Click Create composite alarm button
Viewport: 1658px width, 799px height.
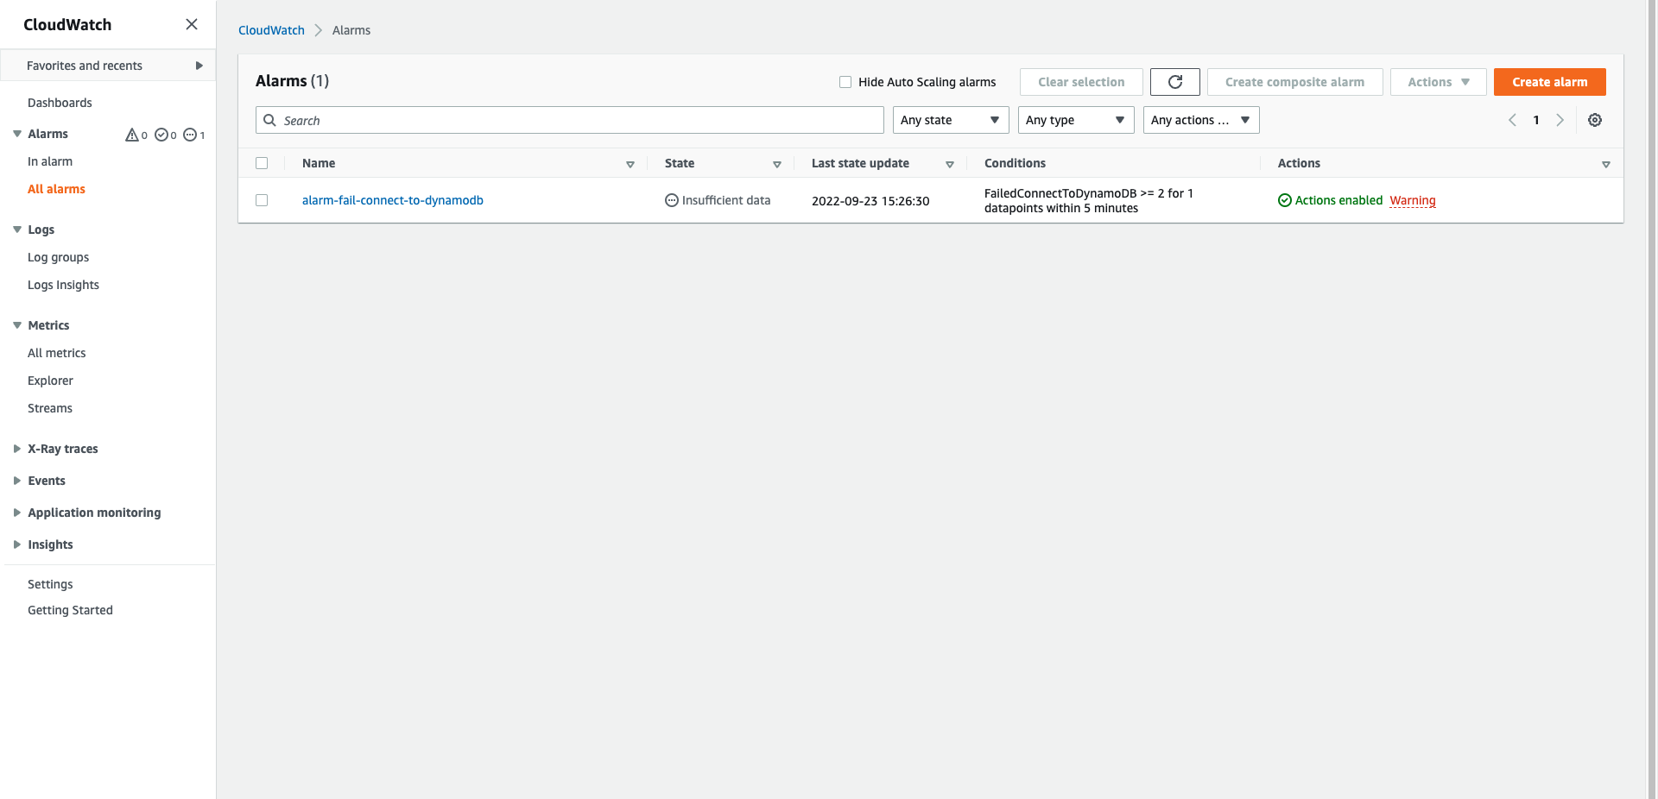coord(1294,82)
